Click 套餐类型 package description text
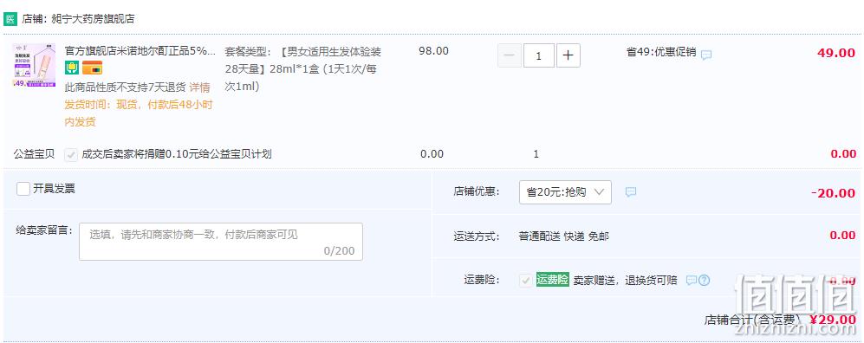Viewport: 864px width, 343px height. click(303, 68)
